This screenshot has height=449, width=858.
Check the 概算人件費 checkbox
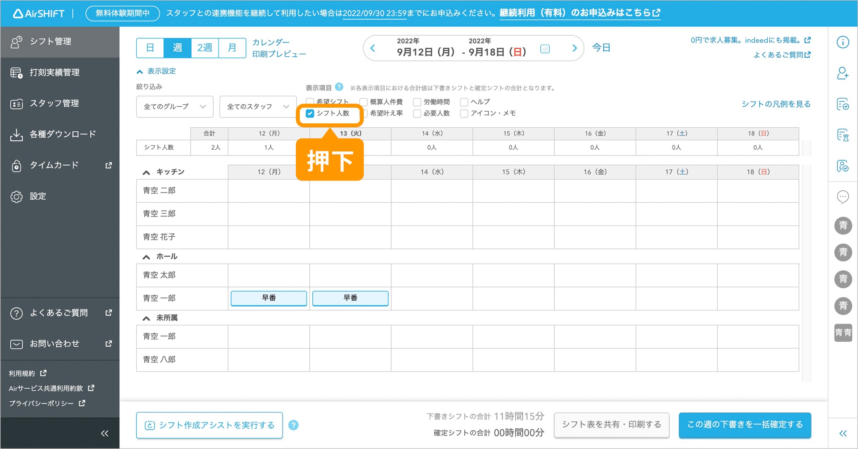tap(364, 102)
